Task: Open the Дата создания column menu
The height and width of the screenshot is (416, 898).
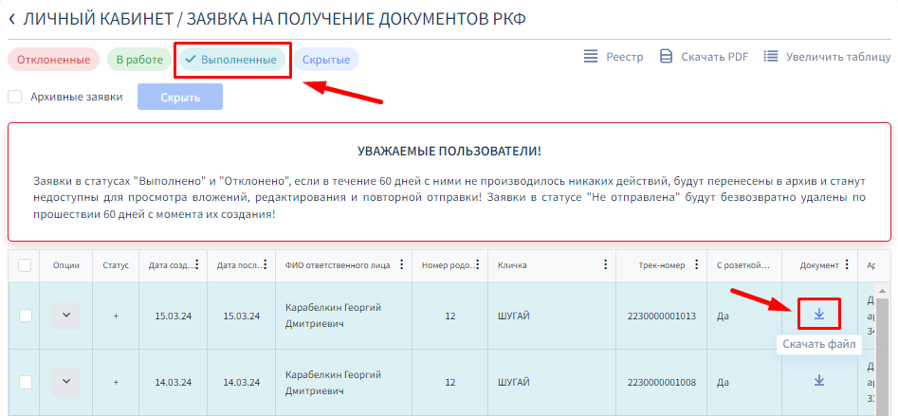Action: 196,265
